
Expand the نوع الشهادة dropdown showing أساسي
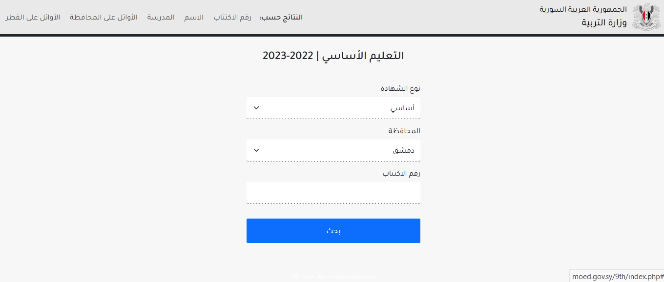pyautogui.click(x=333, y=108)
